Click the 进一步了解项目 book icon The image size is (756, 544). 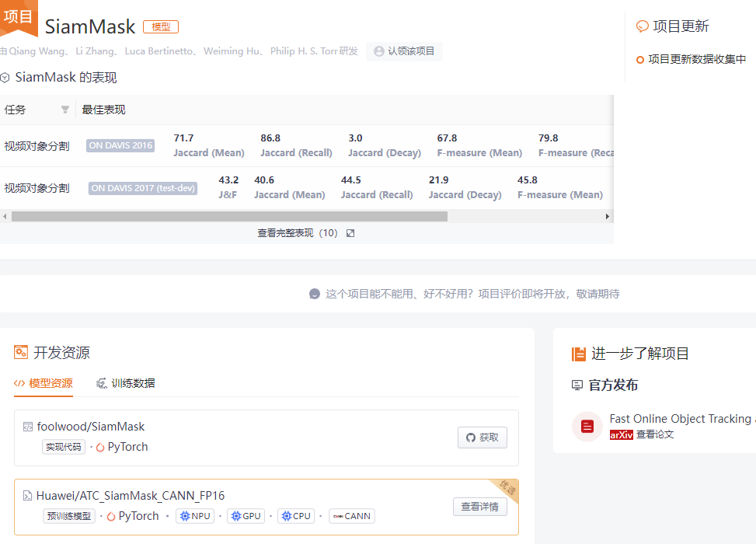[x=579, y=354]
